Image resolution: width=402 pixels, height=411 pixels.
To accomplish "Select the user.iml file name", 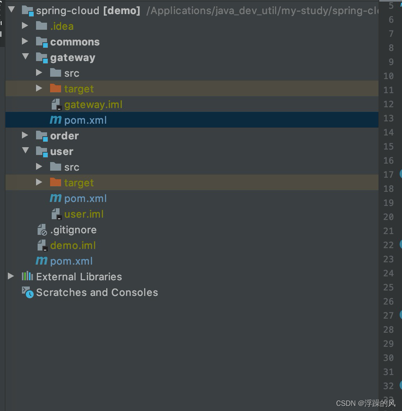I will 84,214.
